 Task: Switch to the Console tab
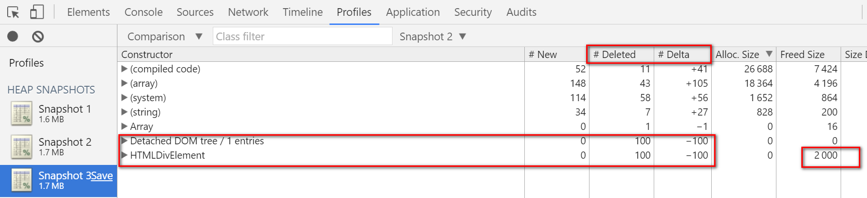(x=143, y=12)
